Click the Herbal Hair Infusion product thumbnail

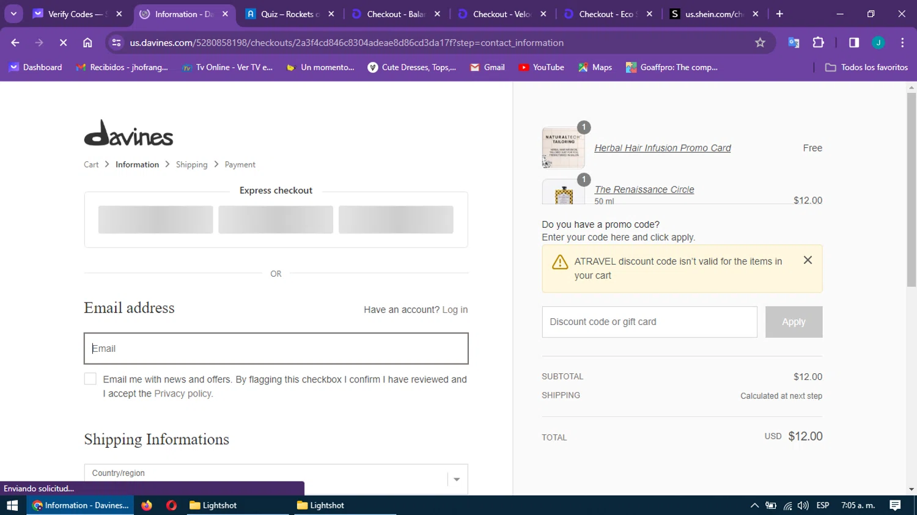click(563, 147)
